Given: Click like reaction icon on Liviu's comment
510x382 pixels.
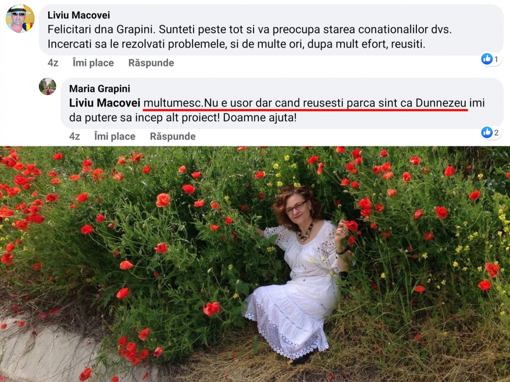Looking at the screenshot, I should pyautogui.click(x=487, y=59).
